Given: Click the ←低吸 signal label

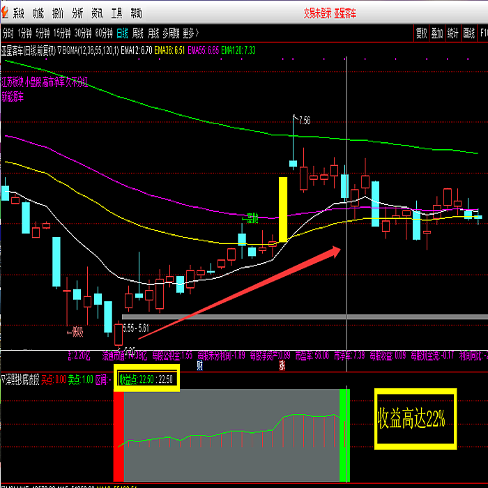Looking at the screenshot, I should [75, 333].
